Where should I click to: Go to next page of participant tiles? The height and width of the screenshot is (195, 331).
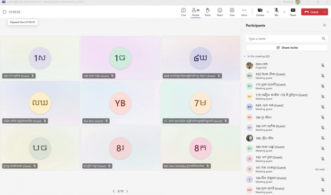click(x=127, y=191)
